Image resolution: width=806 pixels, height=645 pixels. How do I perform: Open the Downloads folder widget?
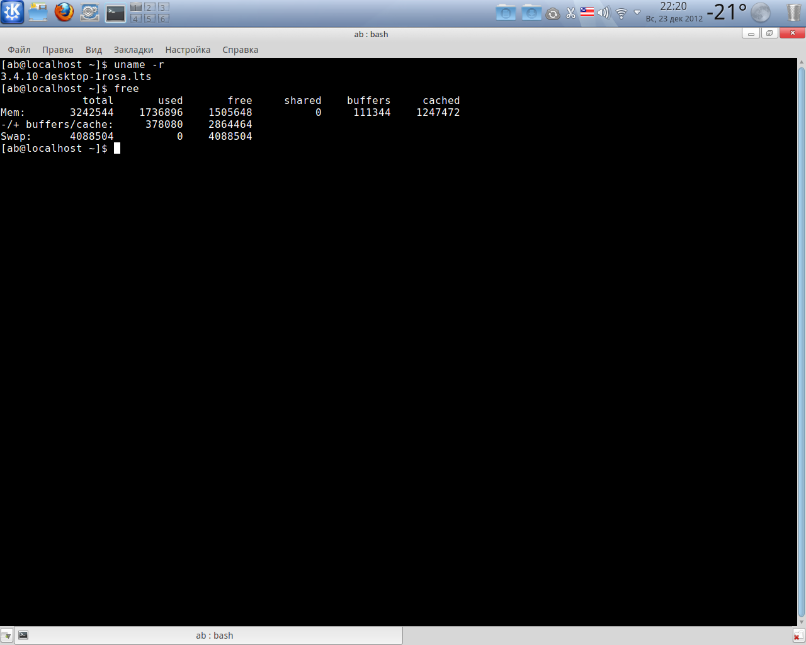click(x=531, y=13)
